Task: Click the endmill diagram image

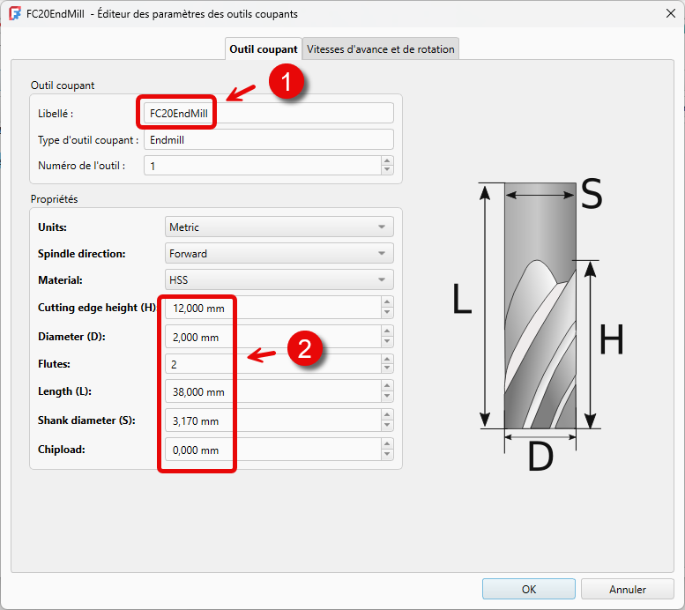Action: pyautogui.click(x=540, y=325)
